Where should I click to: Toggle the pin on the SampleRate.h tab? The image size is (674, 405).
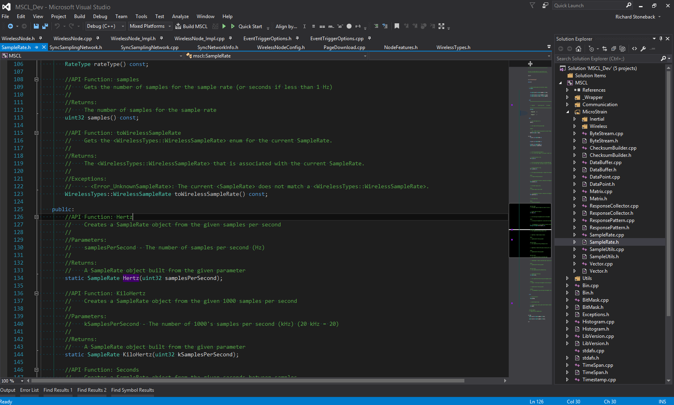click(x=36, y=47)
